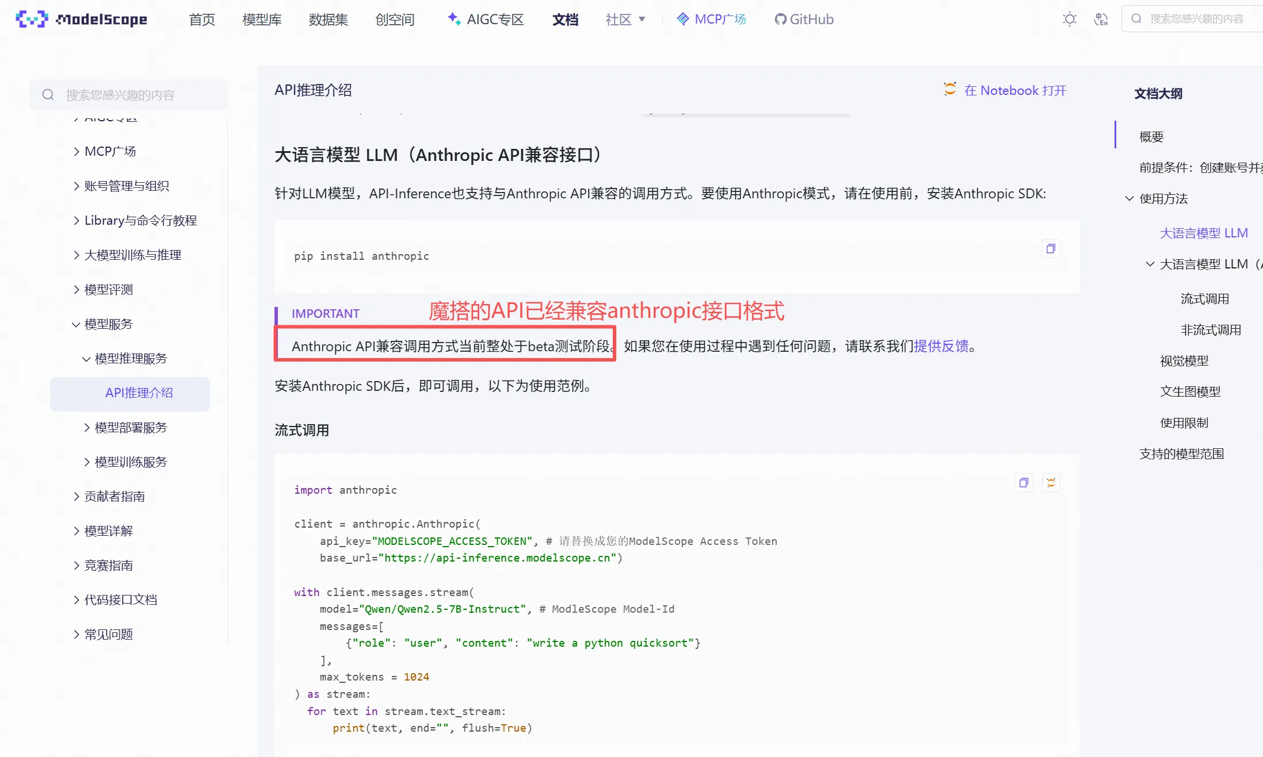Click the ModelScope logo icon
The width and height of the screenshot is (1263, 757).
coord(32,19)
